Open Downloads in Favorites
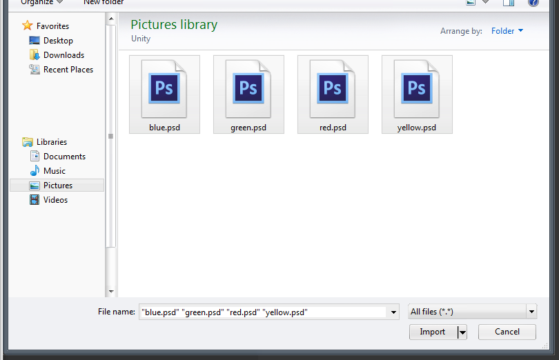 [x=63, y=55]
